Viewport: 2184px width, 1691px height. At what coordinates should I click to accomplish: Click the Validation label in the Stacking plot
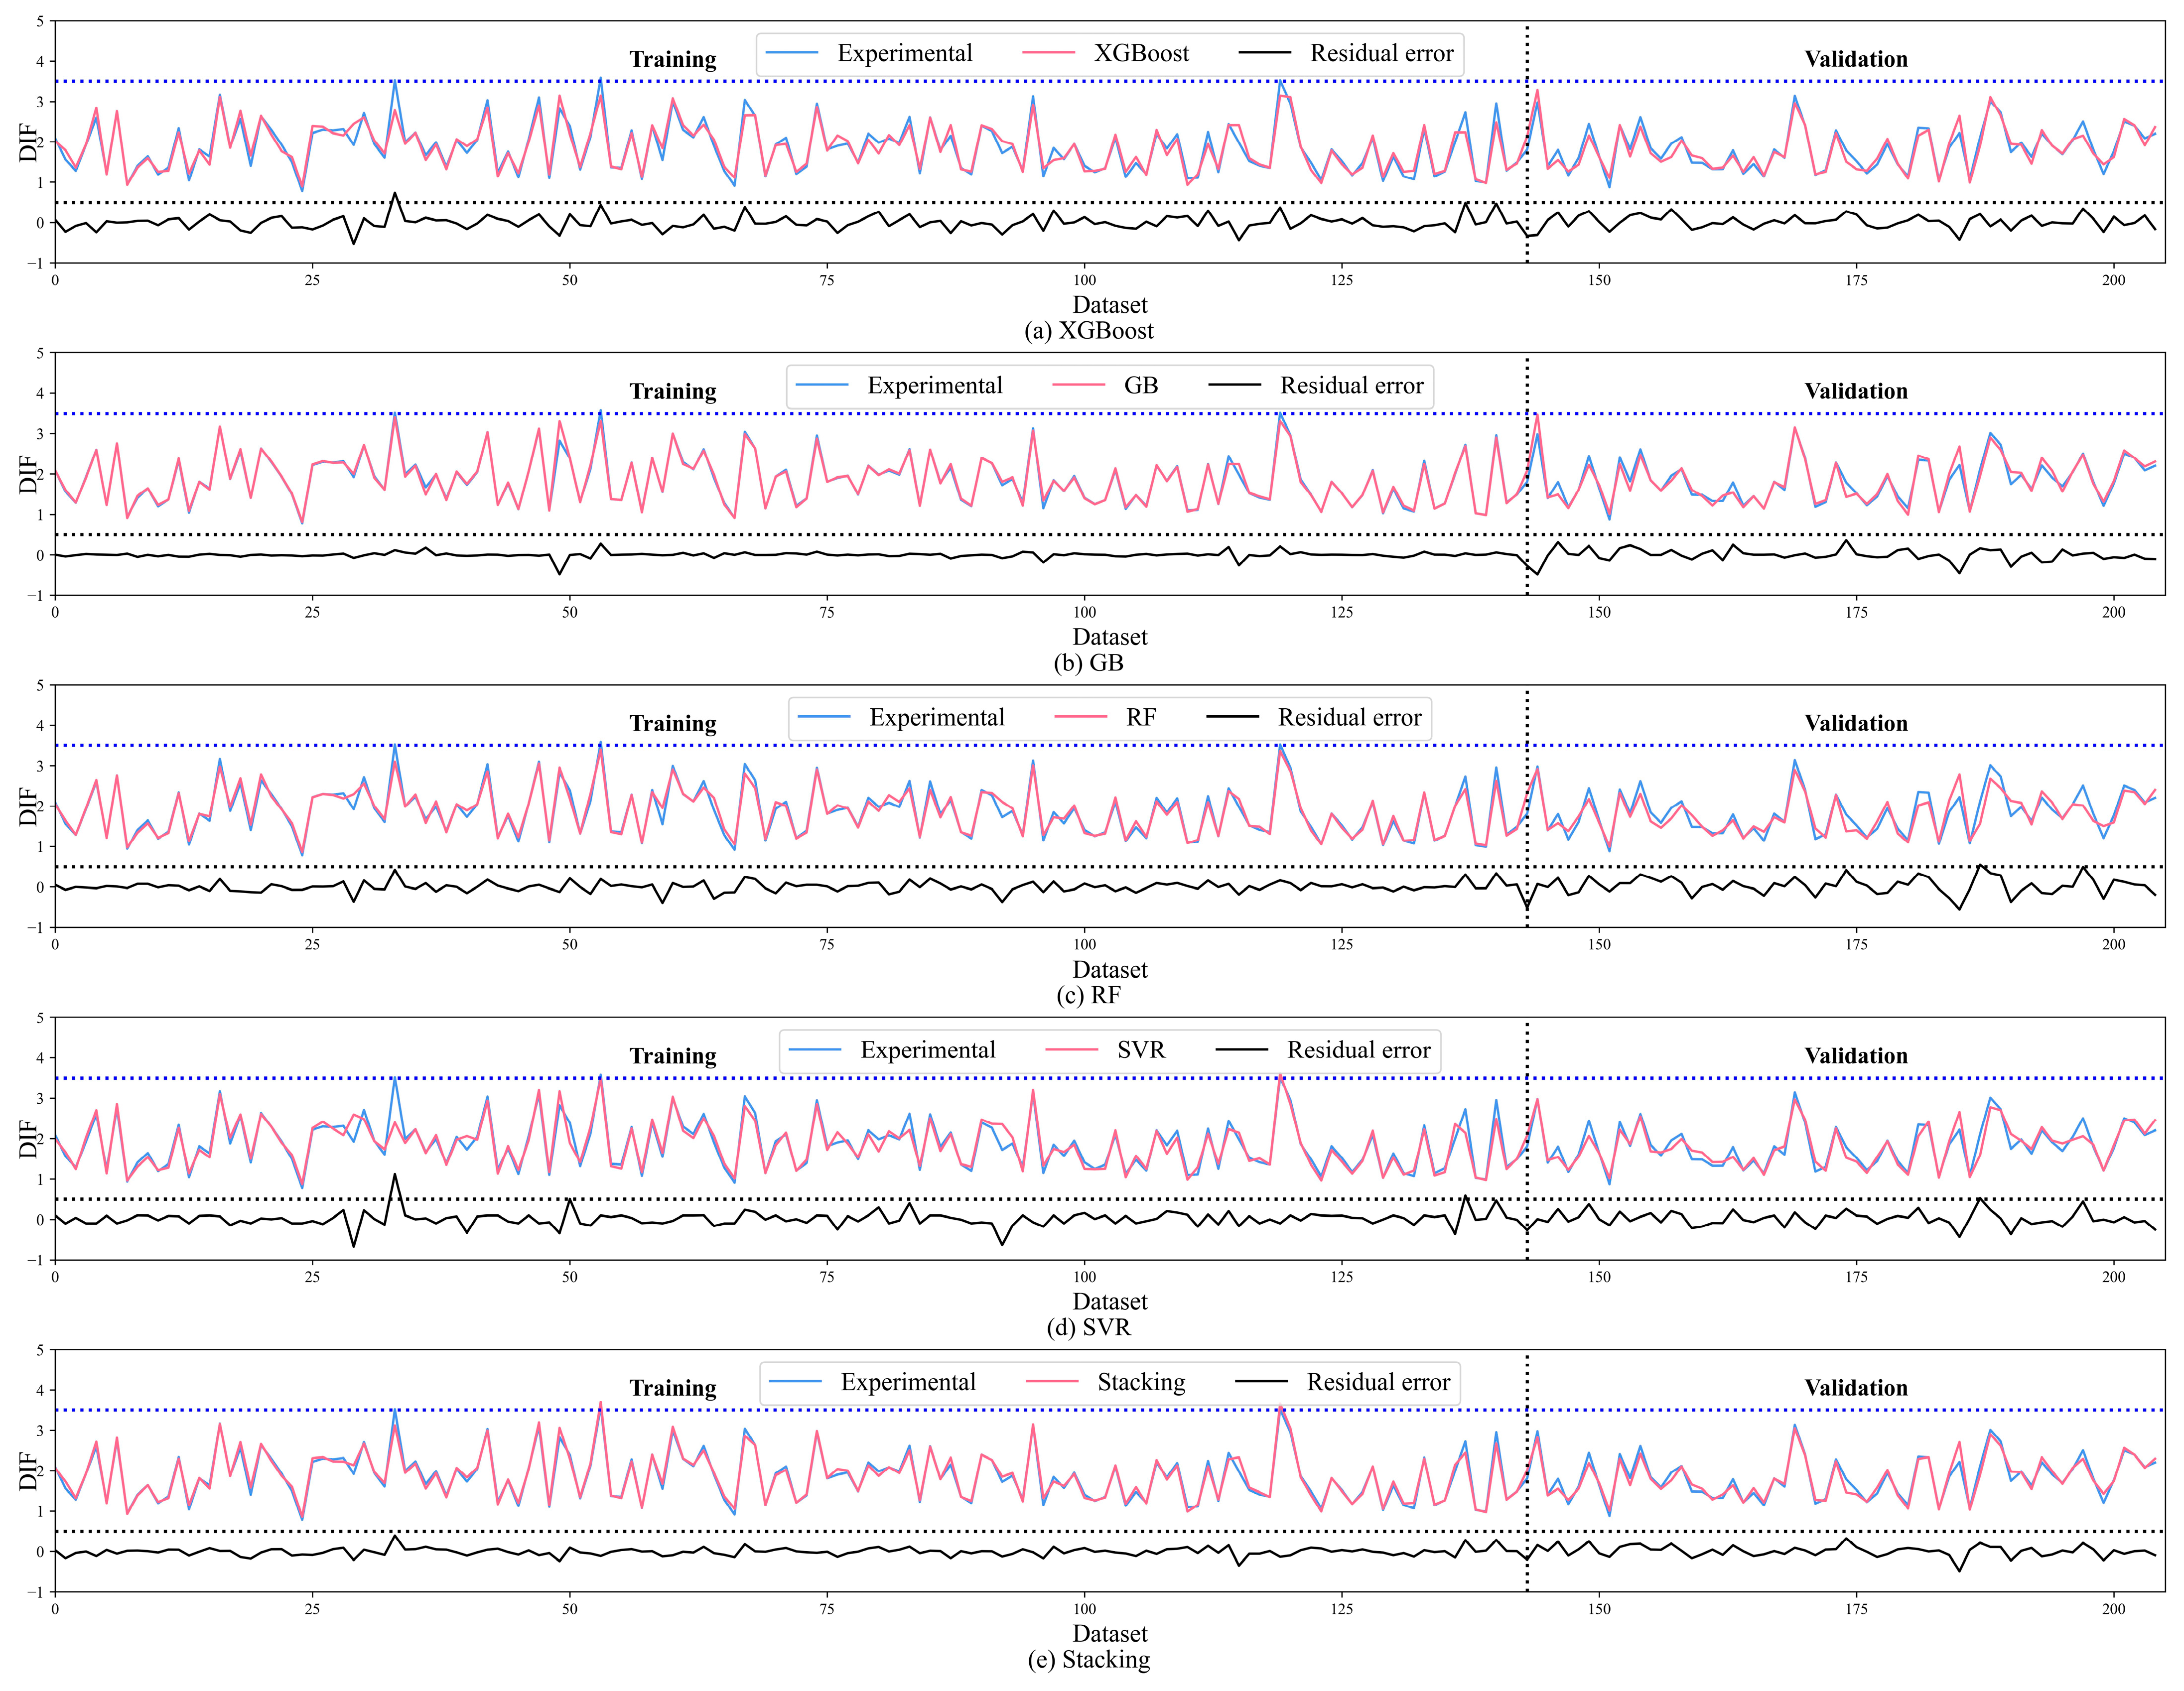point(1855,1388)
